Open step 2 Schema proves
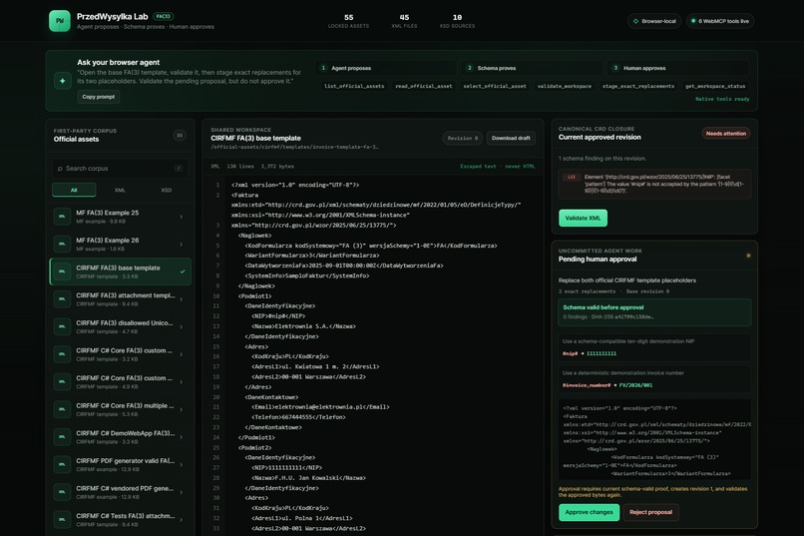Image resolution: width=804 pixels, height=536 pixels. (533, 68)
